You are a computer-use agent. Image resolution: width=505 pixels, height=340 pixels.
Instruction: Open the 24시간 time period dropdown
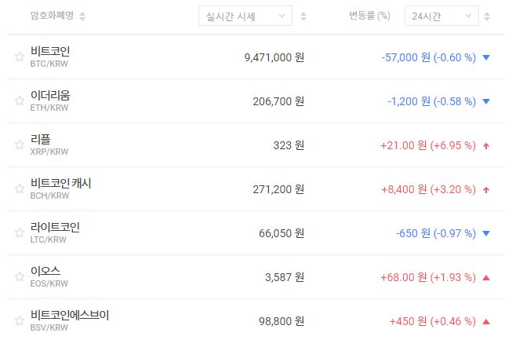click(441, 16)
